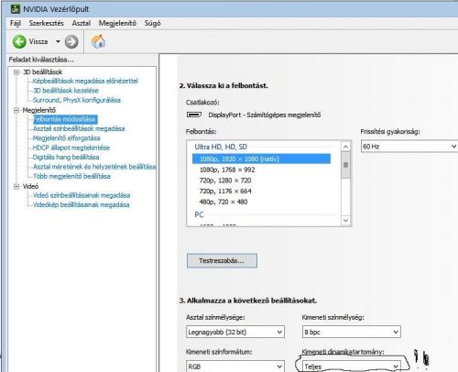
Task: Open 3D beállítások kezelése
Action: pos(66,91)
